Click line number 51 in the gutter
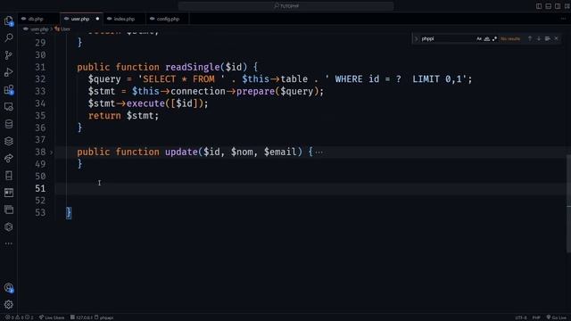This screenshot has width=571, height=321. point(40,188)
